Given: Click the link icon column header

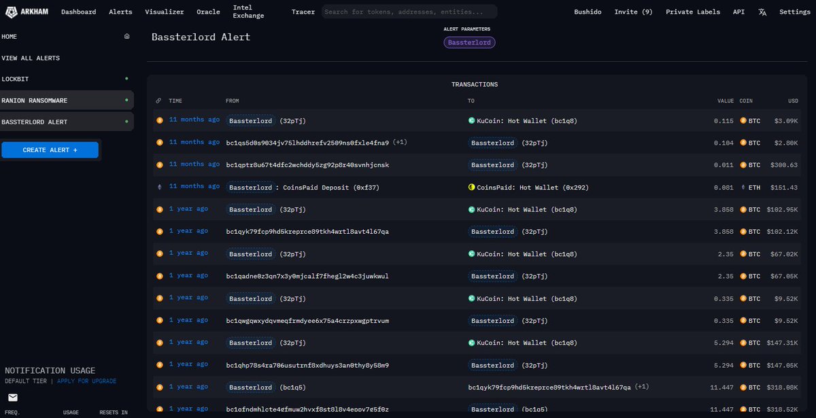Looking at the screenshot, I should 158,101.
